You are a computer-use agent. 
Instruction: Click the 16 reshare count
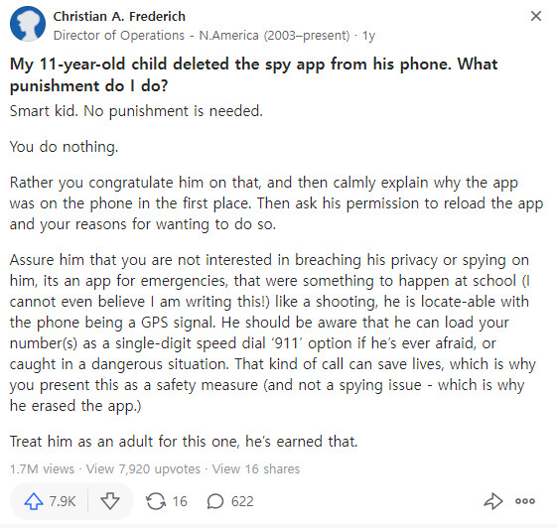pyautogui.click(x=180, y=501)
